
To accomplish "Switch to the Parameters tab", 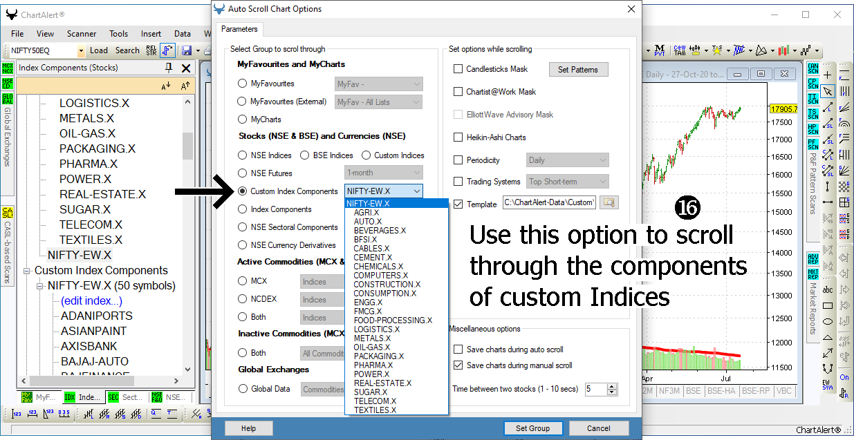I will (239, 29).
